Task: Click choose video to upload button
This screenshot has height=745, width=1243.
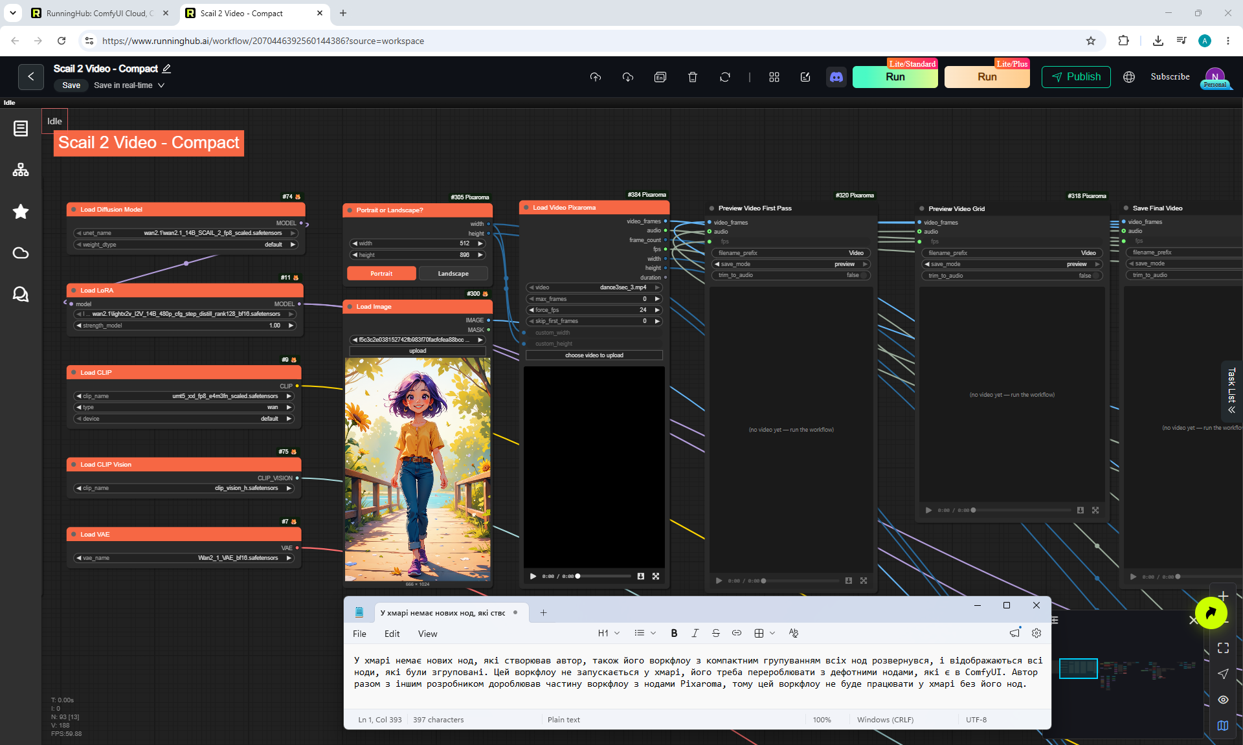Action: [594, 355]
